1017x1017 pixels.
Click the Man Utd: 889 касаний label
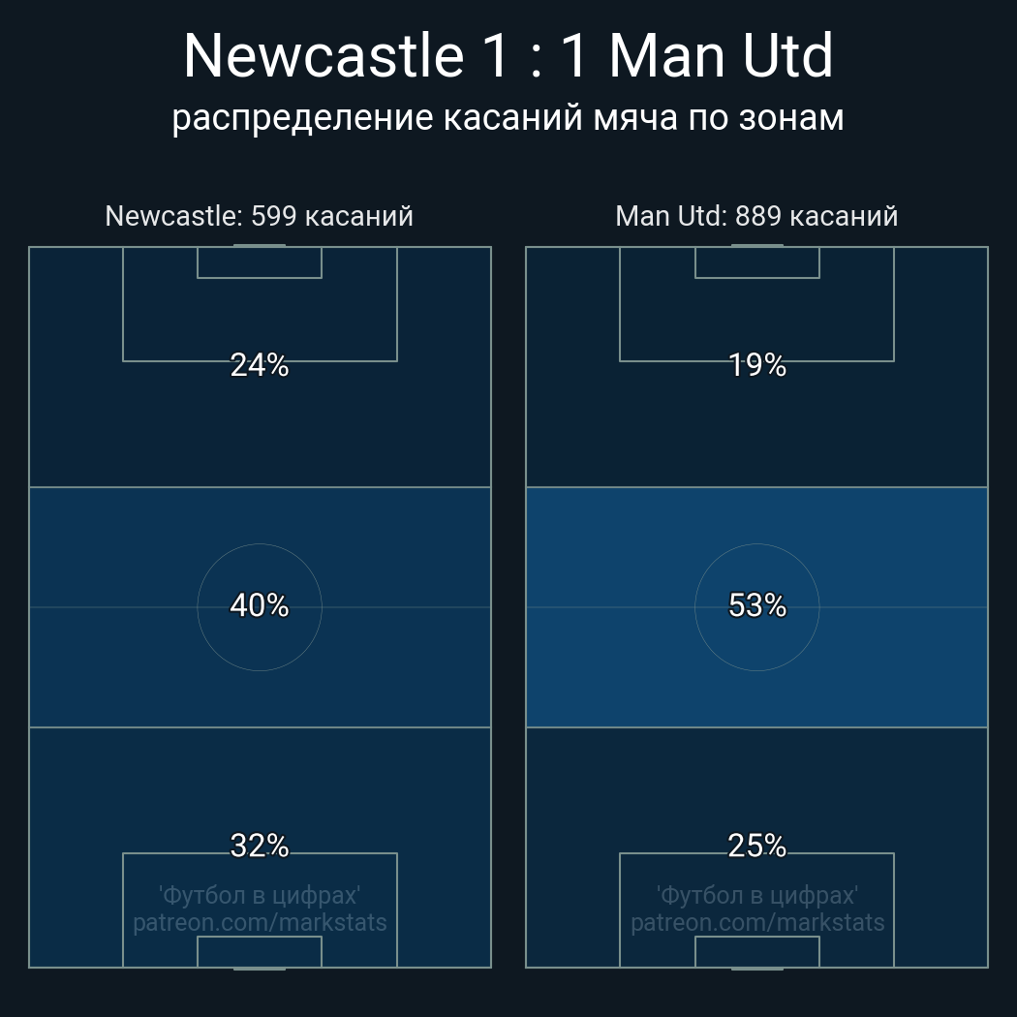point(756,215)
